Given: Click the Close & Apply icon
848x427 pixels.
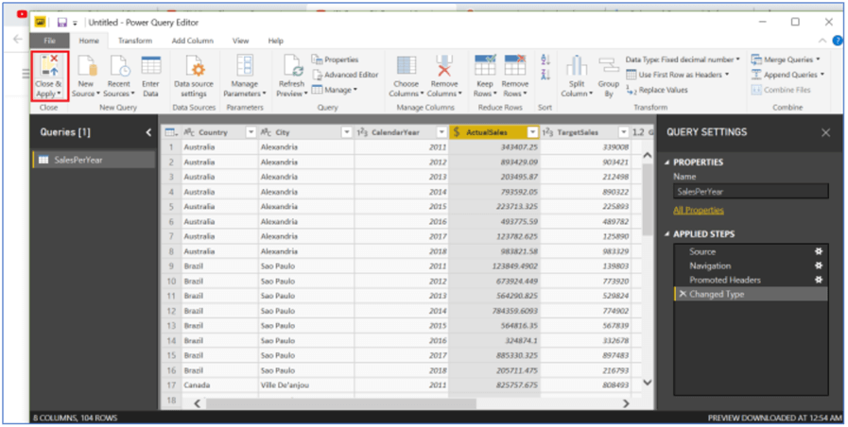Looking at the screenshot, I should click(x=47, y=68).
